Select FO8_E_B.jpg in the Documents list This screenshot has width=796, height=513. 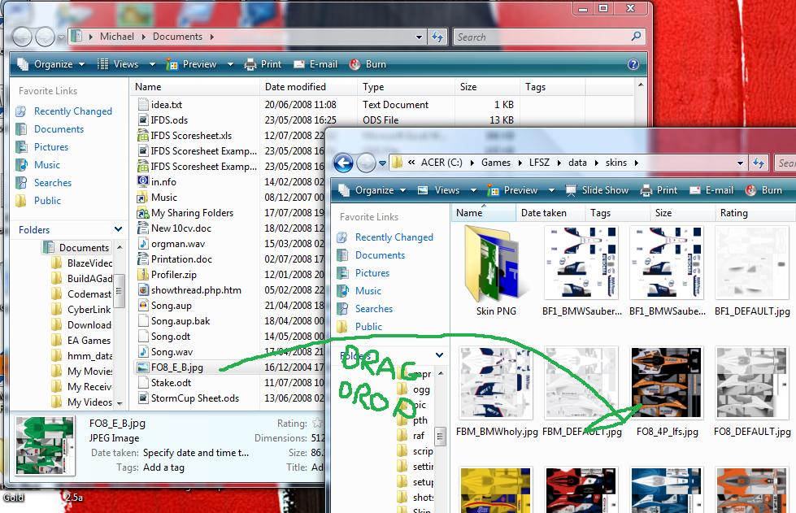click(170, 367)
